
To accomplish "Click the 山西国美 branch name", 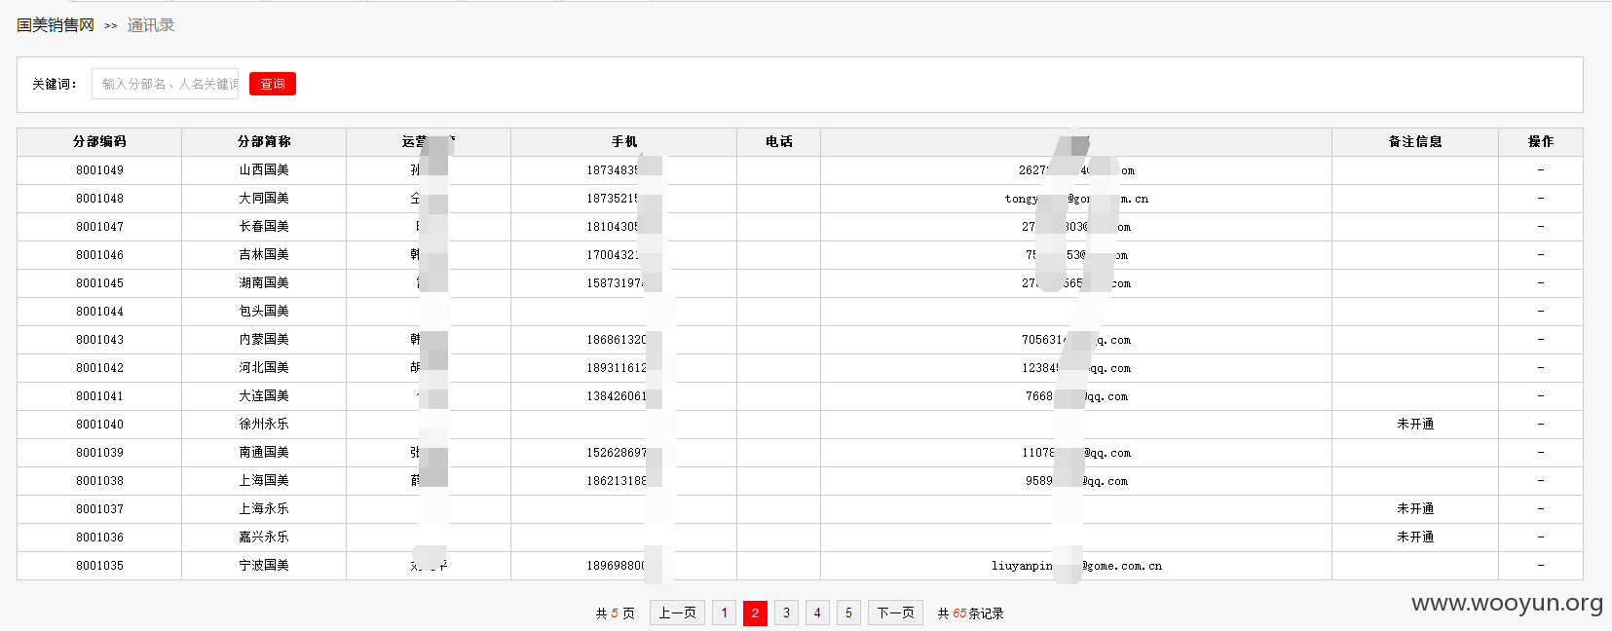I will point(264,169).
